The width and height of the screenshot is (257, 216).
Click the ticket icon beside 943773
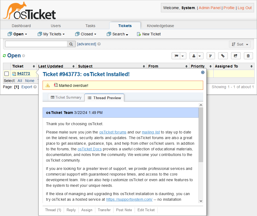pyautogui.click(x=14, y=74)
